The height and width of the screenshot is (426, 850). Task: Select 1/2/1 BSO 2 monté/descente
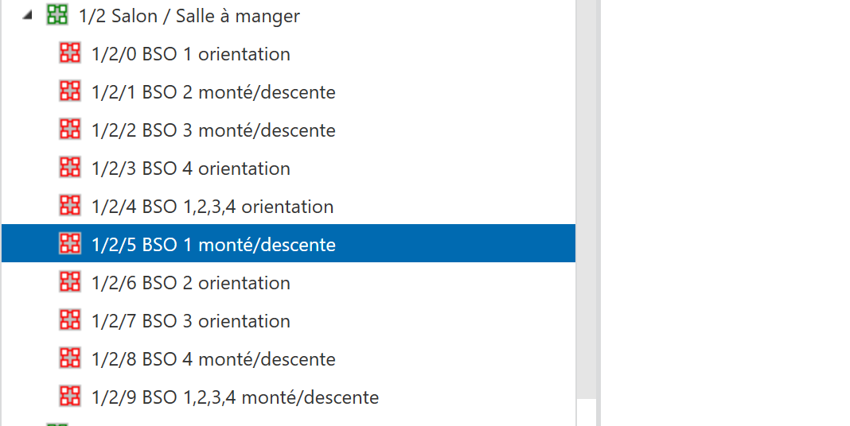(213, 92)
